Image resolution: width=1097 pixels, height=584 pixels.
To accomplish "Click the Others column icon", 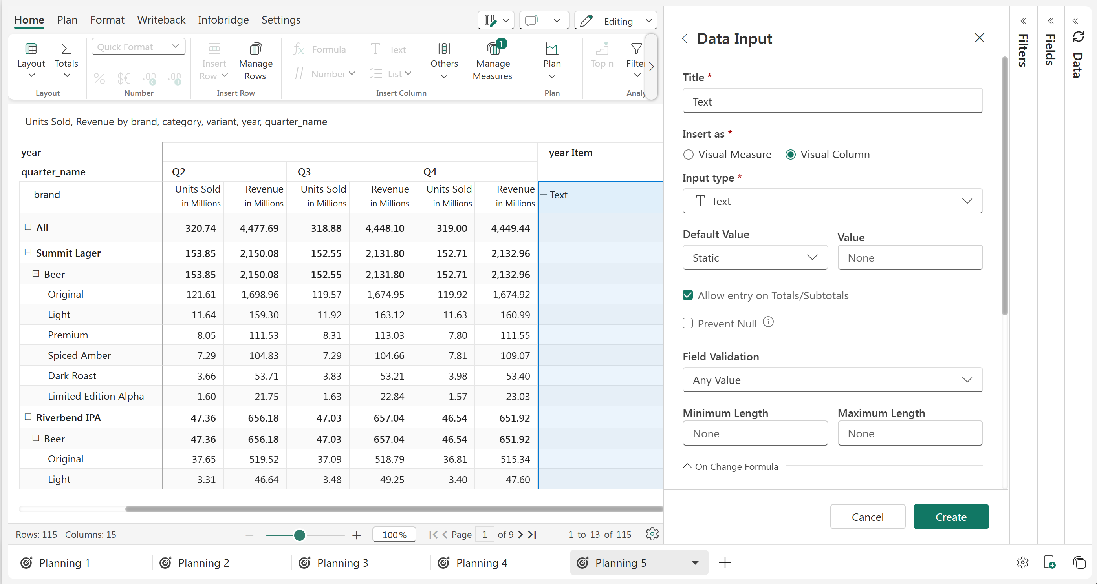I will 444,49.
